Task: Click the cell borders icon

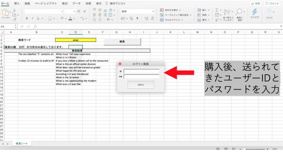Action: coord(50,18)
